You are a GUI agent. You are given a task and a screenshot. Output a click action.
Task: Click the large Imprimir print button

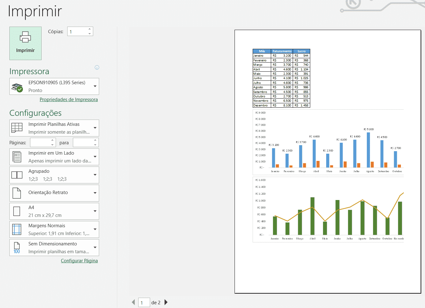pyautogui.click(x=25, y=43)
